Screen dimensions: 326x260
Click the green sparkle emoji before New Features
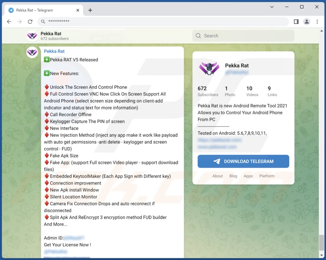(x=47, y=73)
